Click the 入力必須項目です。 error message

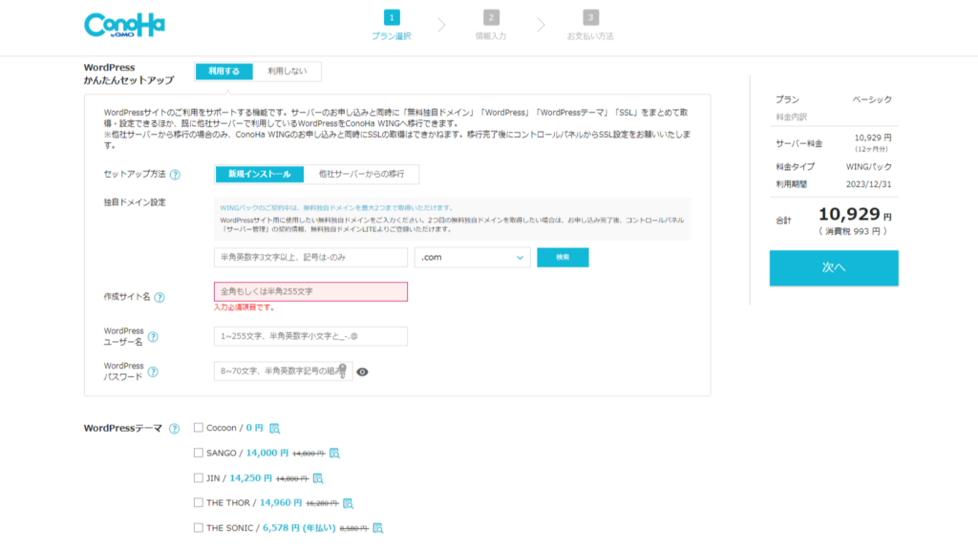244,307
